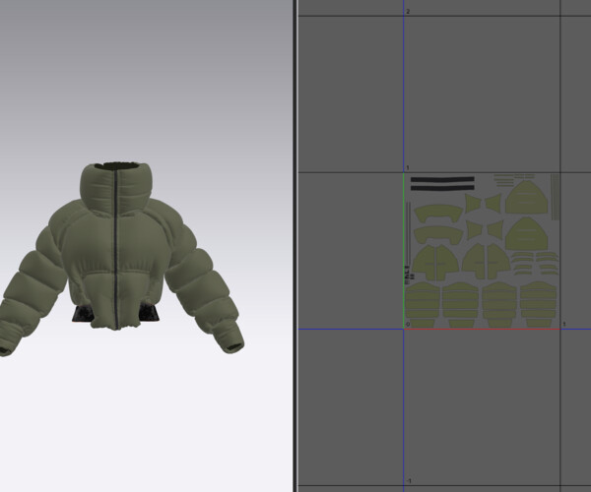Select lower dome-shaped UV piece near tile's right
This screenshot has width=591, height=492.
527,234
